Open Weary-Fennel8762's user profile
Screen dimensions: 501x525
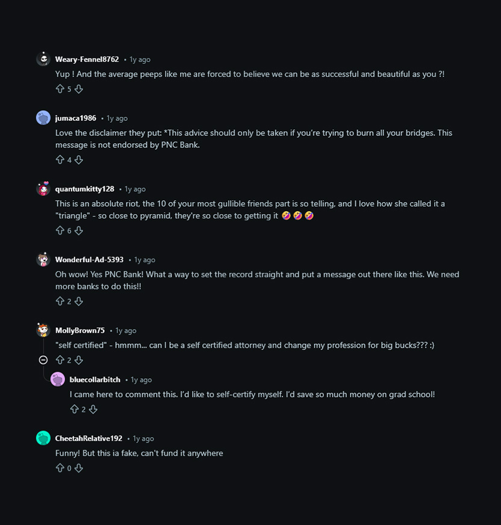coord(87,60)
